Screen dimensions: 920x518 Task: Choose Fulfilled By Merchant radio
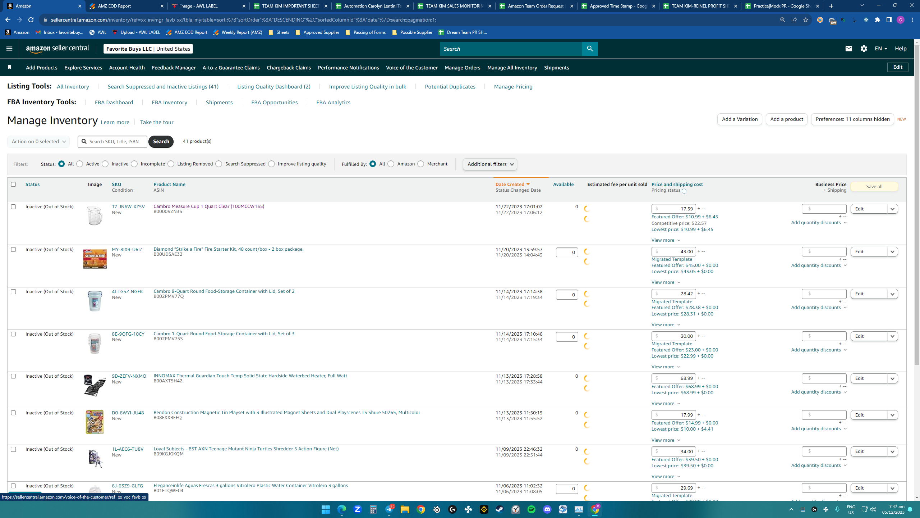tap(420, 164)
